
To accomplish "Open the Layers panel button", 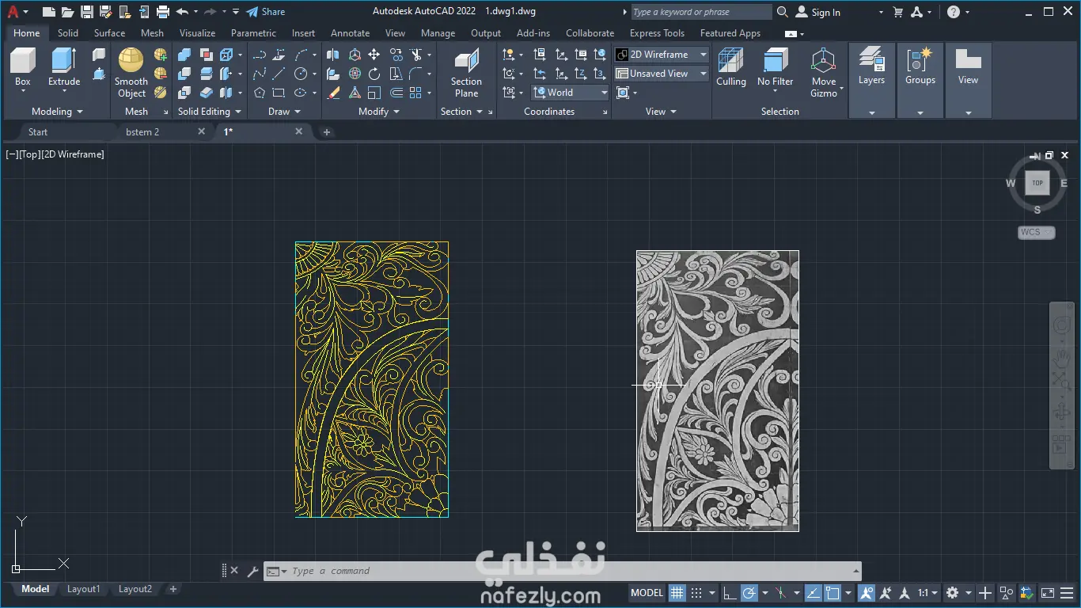I will pos(871,66).
